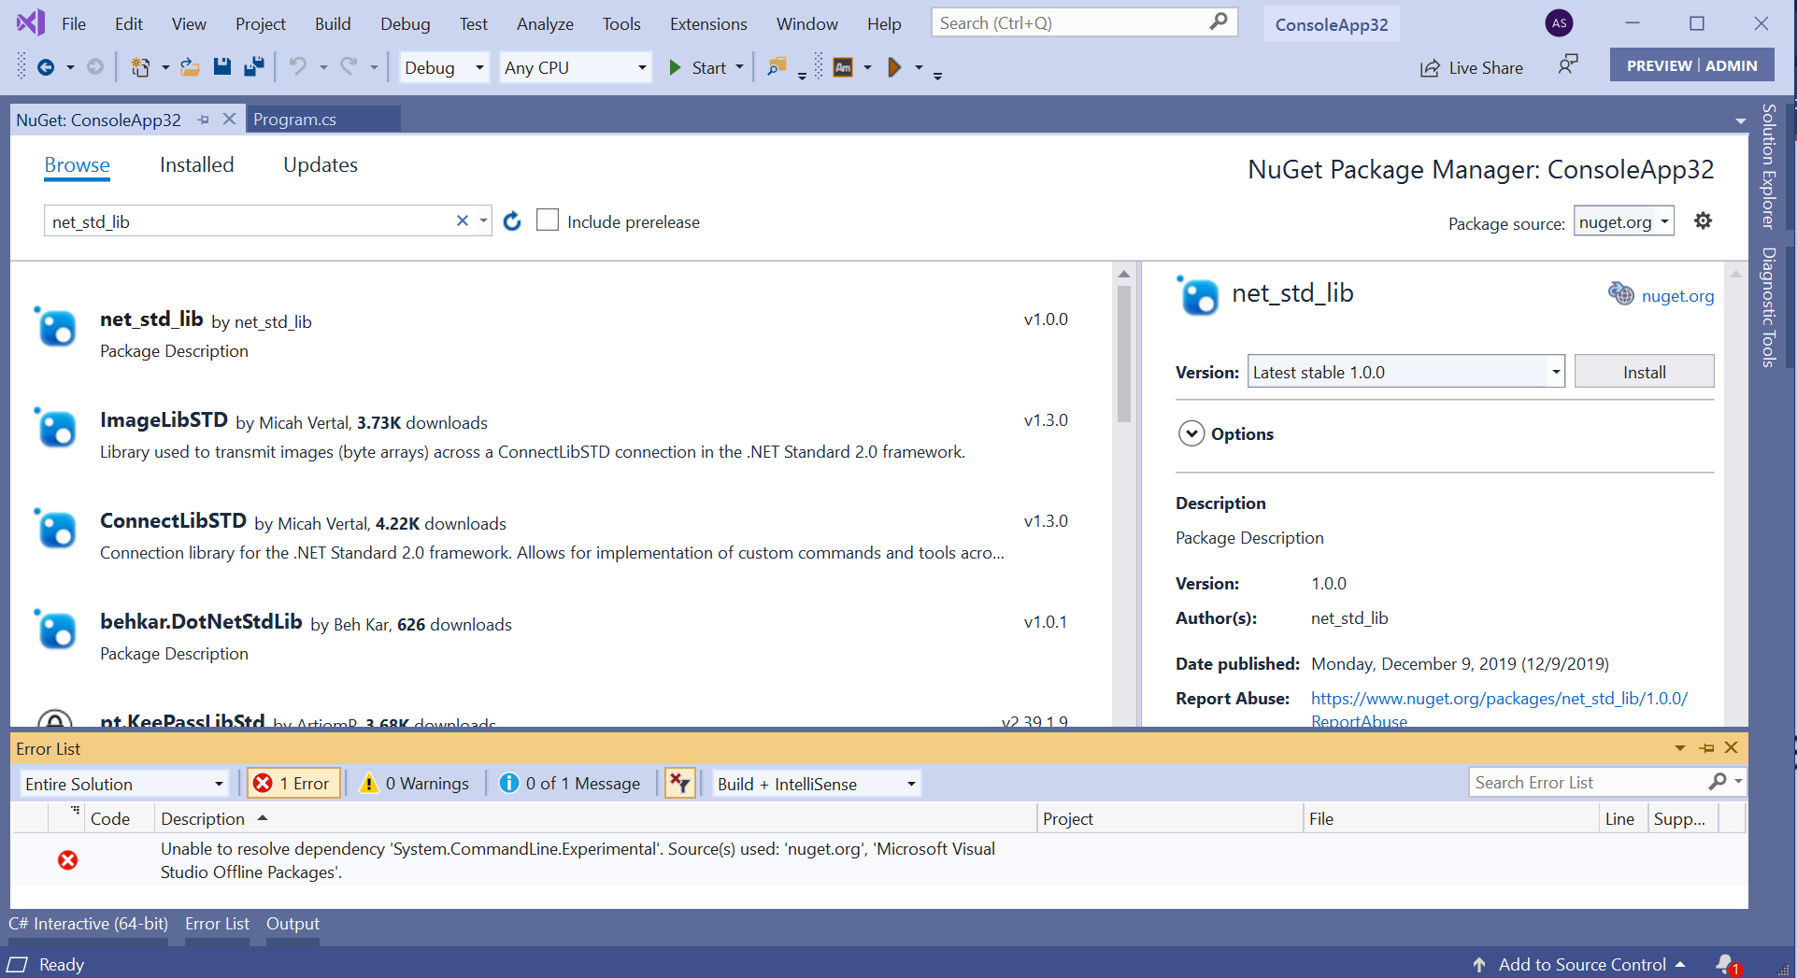Open the document tabs overflow dropdown
The width and height of the screenshot is (1797, 978).
[1740, 120]
